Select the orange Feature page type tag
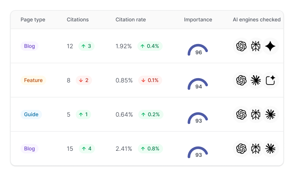 pos(33,80)
